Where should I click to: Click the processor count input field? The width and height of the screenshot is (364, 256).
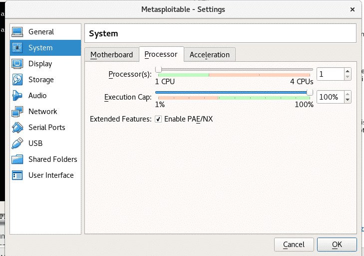pos(330,74)
